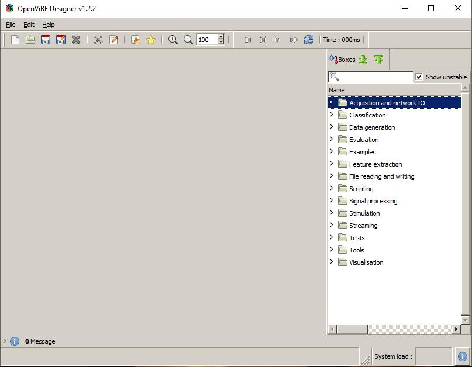472x367 pixels.
Task: Expand the Examples category arrow
Action: pyautogui.click(x=331, y=151)
